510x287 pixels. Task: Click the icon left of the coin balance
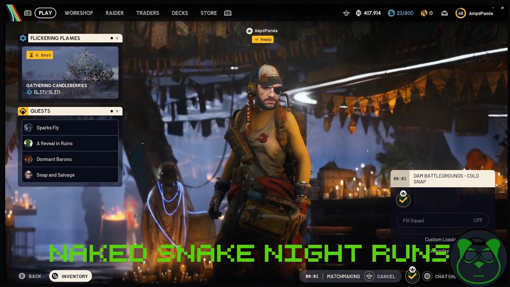(346, 13)
